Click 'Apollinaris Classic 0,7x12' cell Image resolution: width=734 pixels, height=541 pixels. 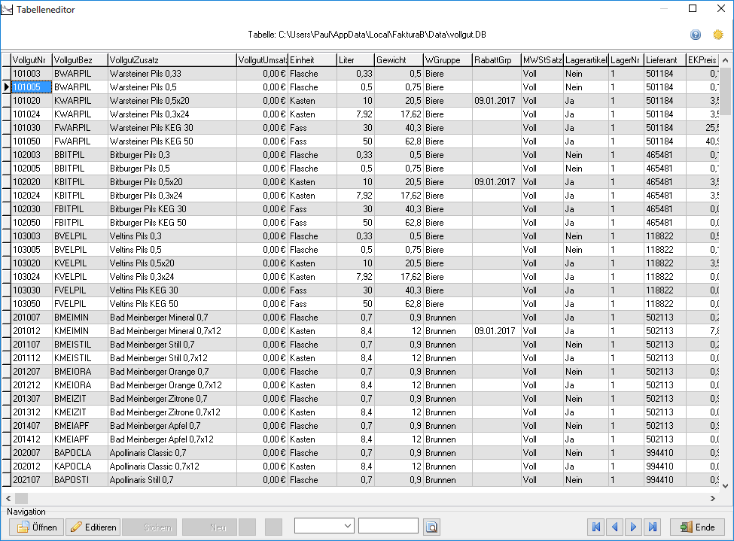(x=172, y=467)
